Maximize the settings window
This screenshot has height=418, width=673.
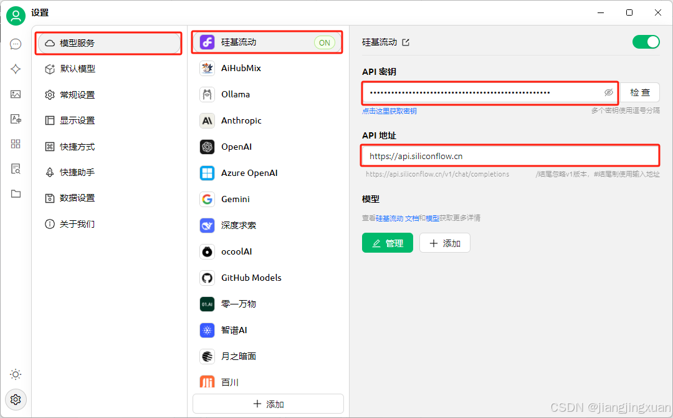(x=629, y=12)
